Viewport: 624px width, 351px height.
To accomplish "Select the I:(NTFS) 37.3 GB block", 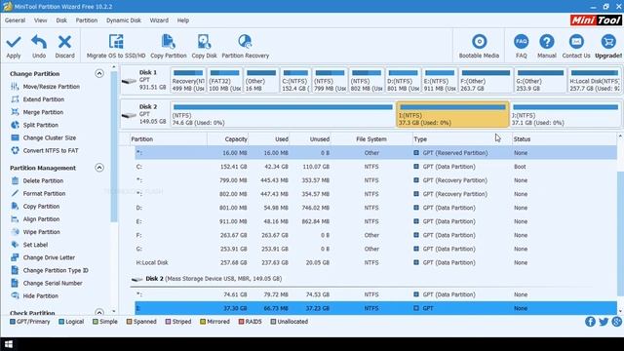I will 452,115.
